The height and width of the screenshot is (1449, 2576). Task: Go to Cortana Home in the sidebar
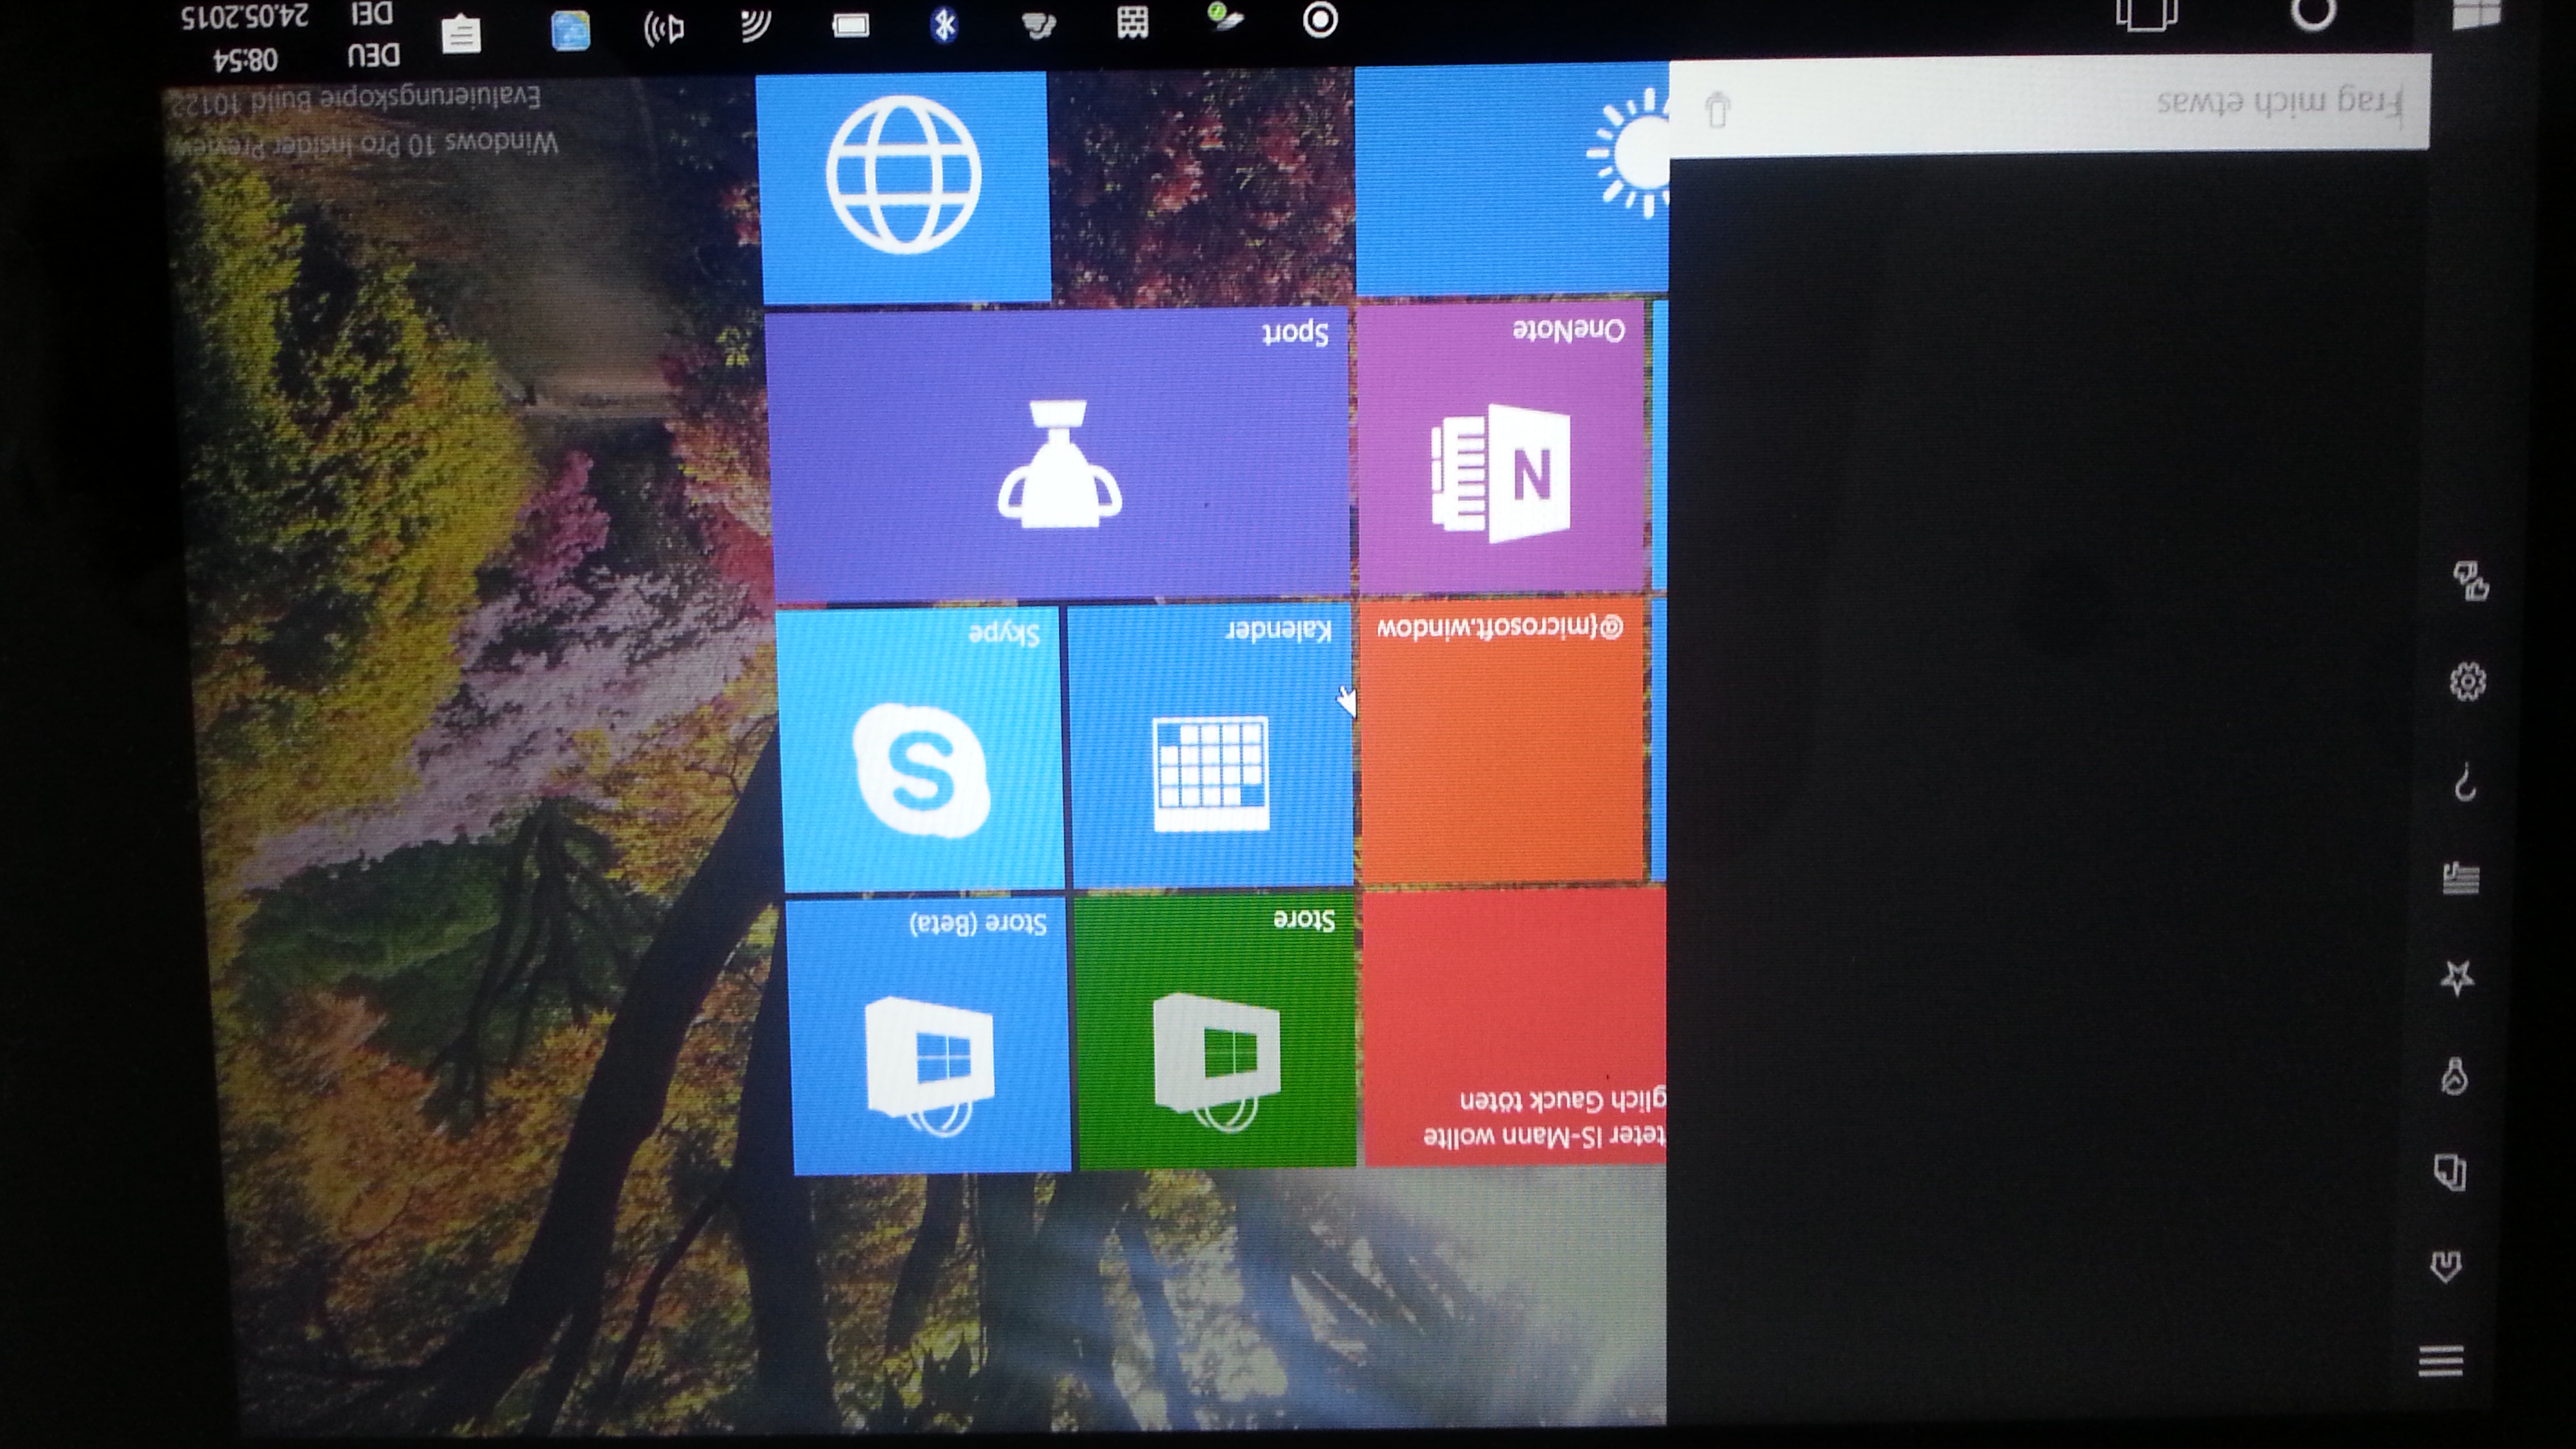click(x=2446, y=1267)
